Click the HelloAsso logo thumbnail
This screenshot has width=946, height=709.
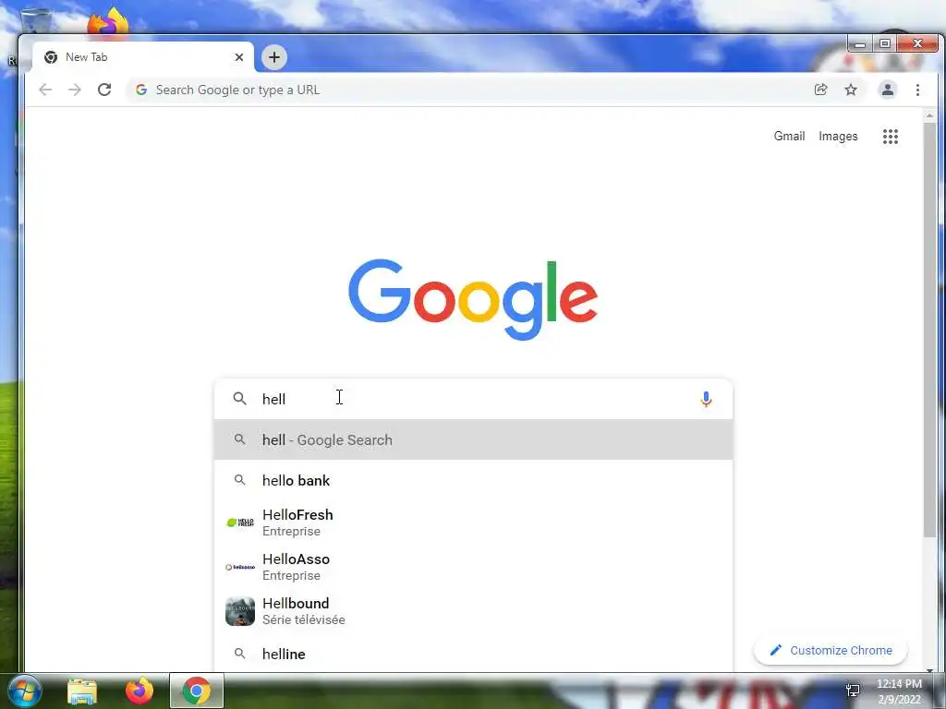pyautogui.click(x=239, y=567)
